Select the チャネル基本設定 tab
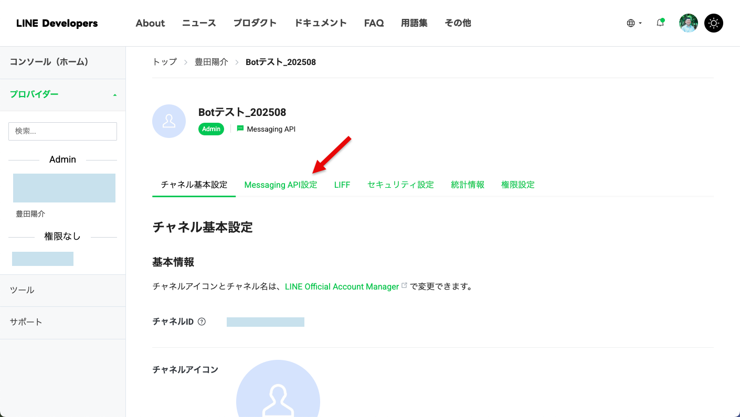Image resolution: width=740 pixels, height=417 pixels. tap(194, 185)
